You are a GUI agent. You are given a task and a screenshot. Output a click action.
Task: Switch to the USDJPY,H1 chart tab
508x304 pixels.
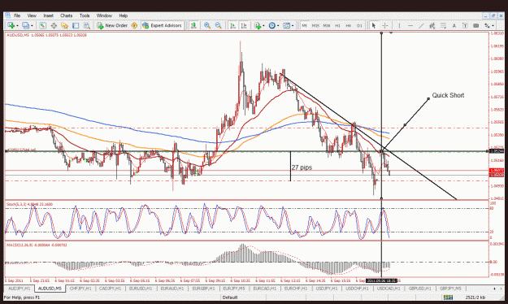pyautogui.click(x=327, y=289)
